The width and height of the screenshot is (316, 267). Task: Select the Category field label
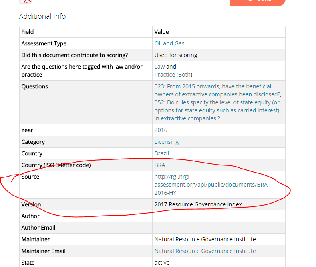[x=33, y=142]
